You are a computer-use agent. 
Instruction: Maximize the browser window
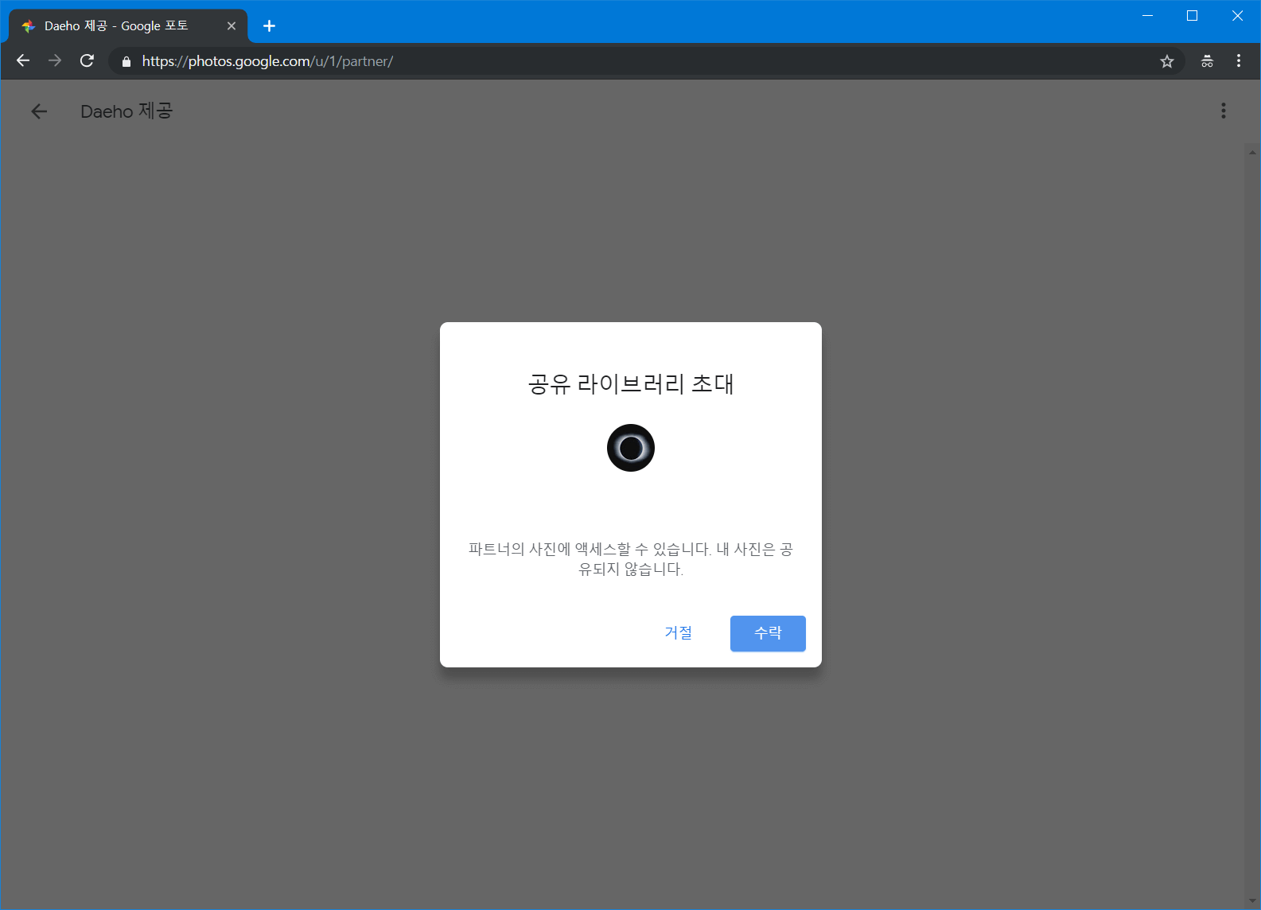point(1192,16)
